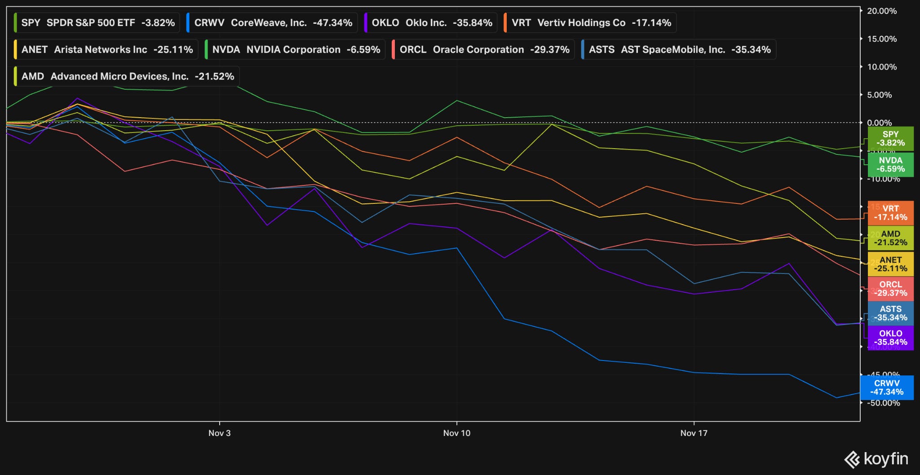
Task: Click the VRT -17.14% axis price tag
Action: point(890,213)
